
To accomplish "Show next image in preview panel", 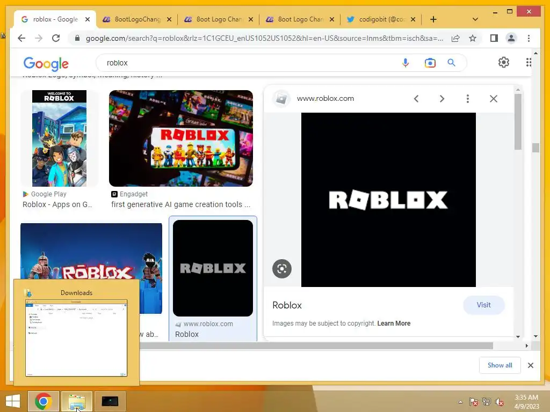I will click(x=442, y=99).
